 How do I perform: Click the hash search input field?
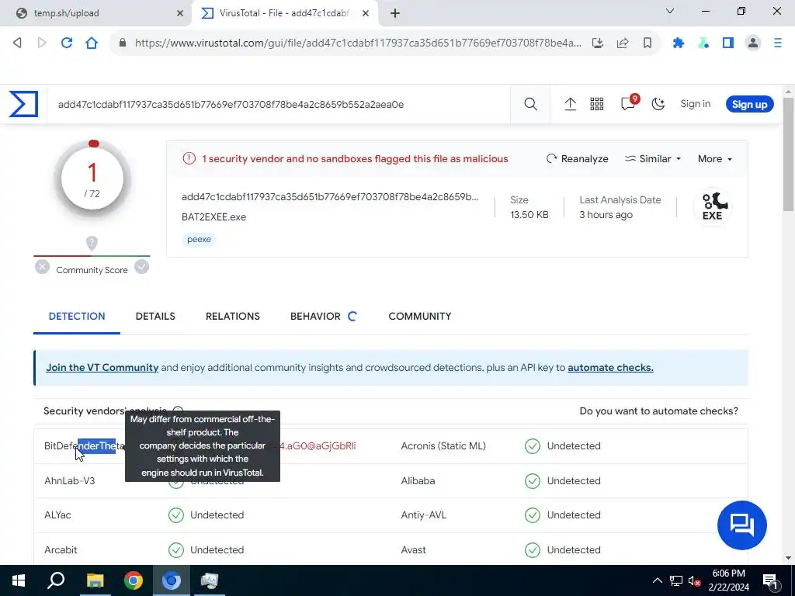279,105
